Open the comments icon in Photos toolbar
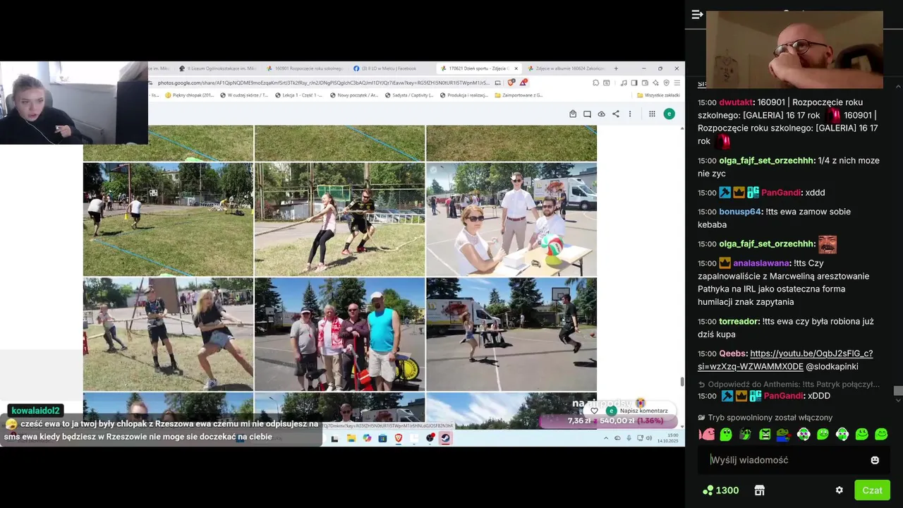This screenshot has height=508, width=903. tap(587, 114)
